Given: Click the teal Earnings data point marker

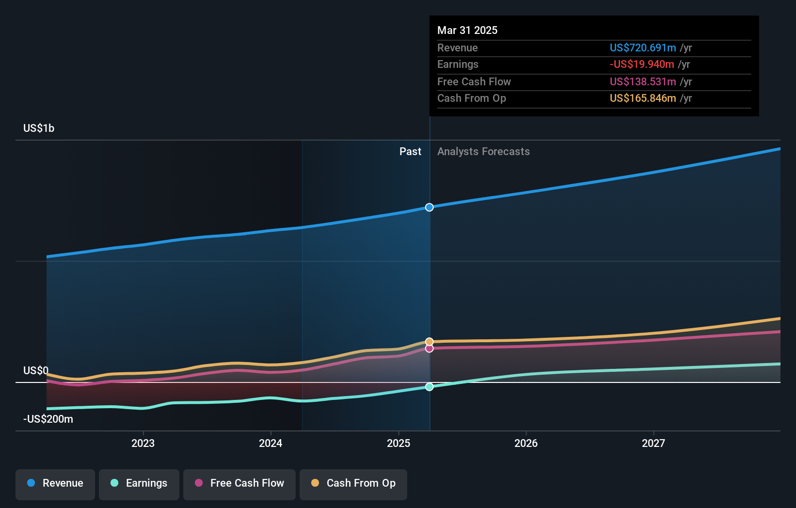Looking at the screenshot, I should click(x=430, y=387).
